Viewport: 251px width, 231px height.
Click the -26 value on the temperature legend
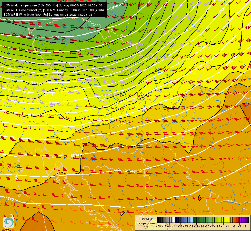(202, 226)
